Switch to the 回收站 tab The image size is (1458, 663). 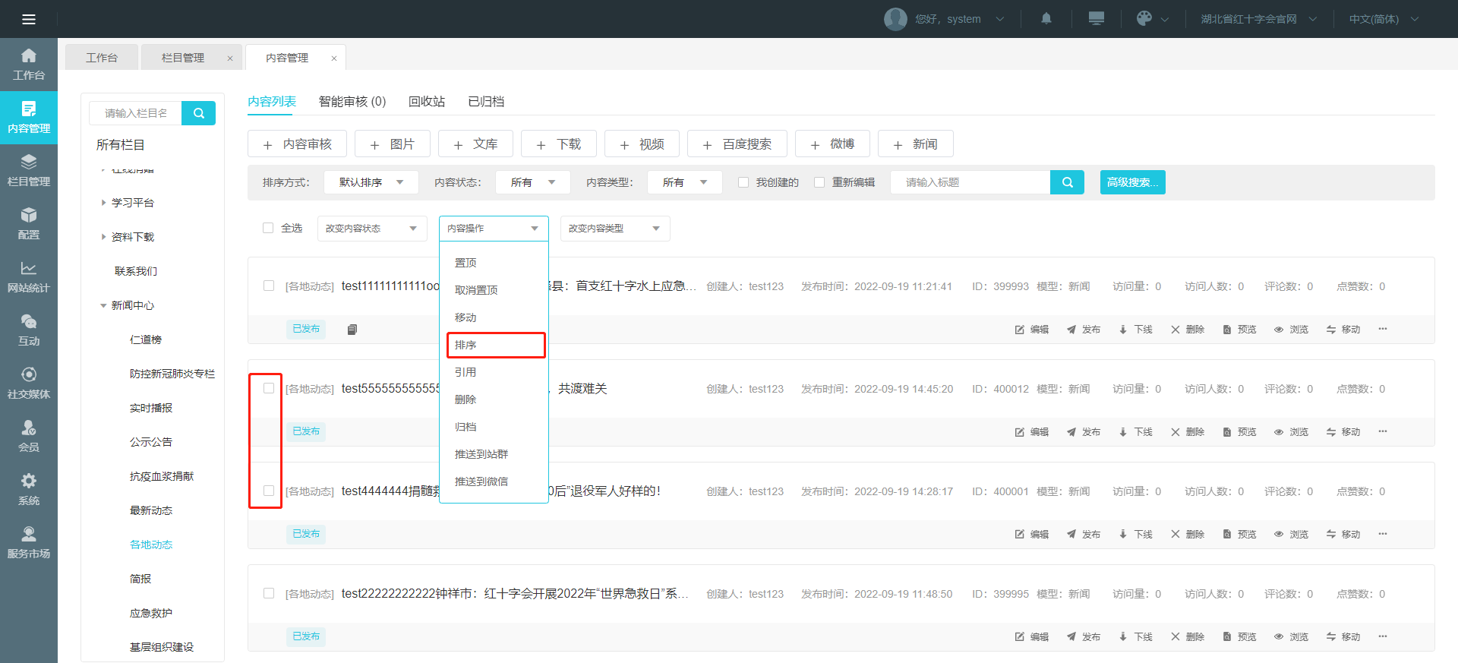coord(426,102)
